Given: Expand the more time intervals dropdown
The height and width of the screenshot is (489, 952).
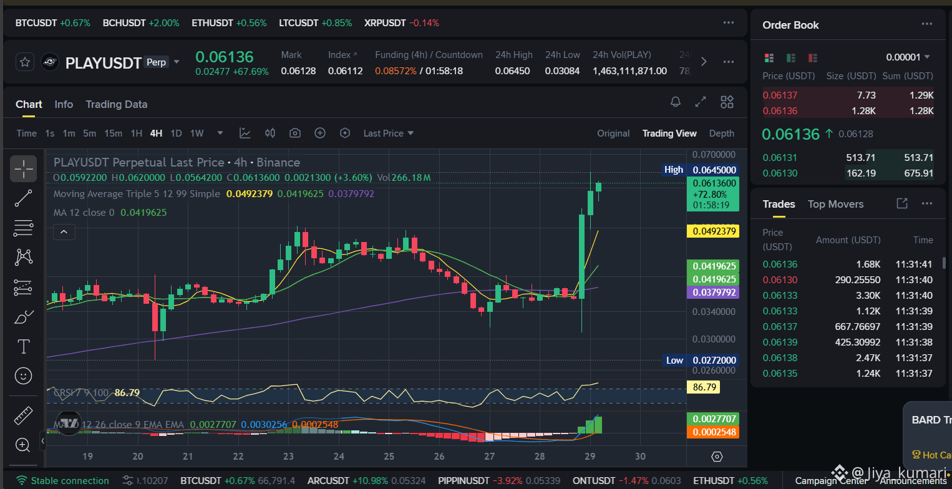Looking at the screenshot, I should coord(220,133).
